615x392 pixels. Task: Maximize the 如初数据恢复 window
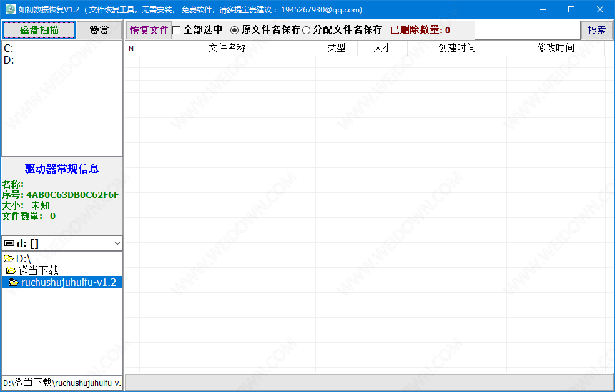point(571,9)
